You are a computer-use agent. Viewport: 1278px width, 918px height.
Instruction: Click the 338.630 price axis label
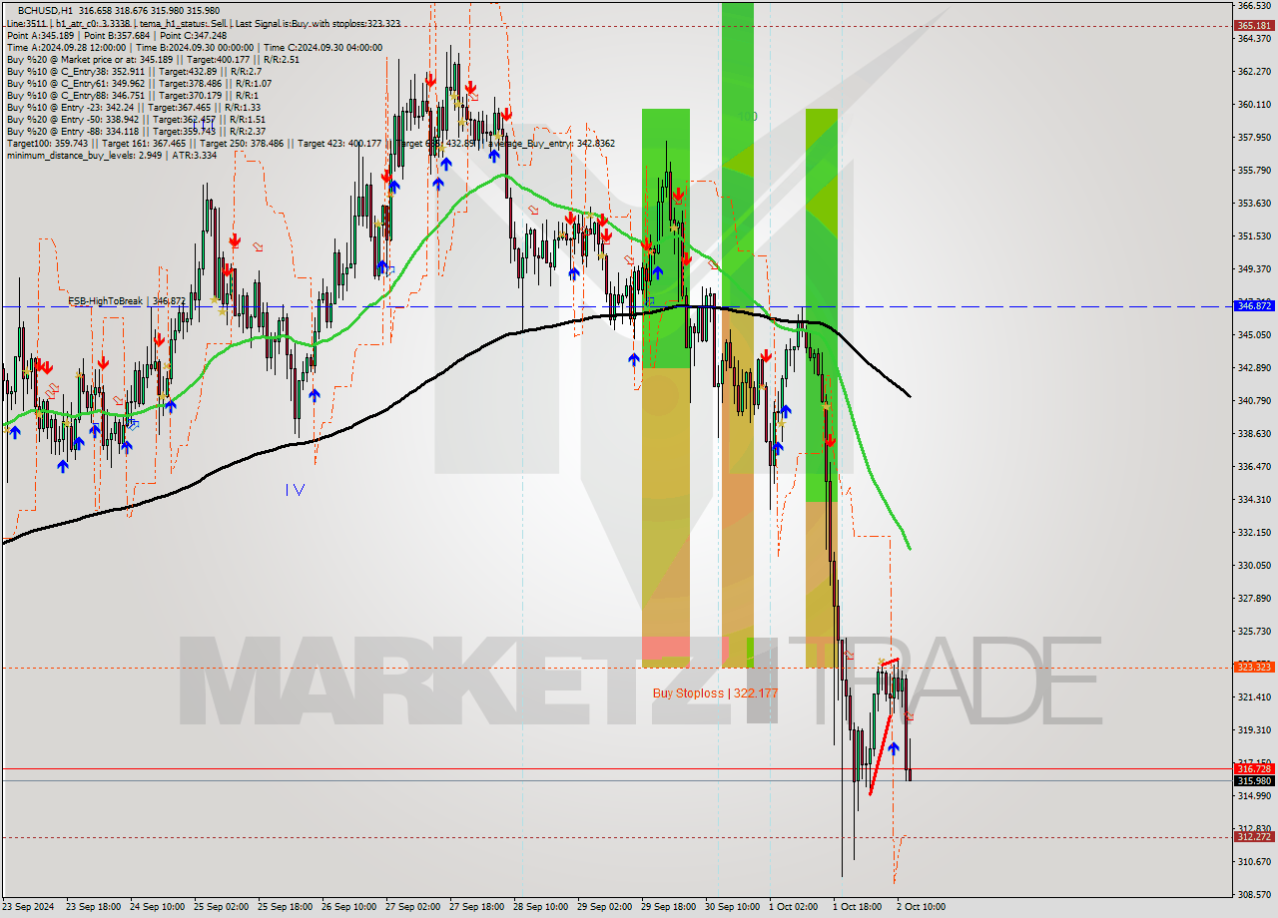(1255, 433)
